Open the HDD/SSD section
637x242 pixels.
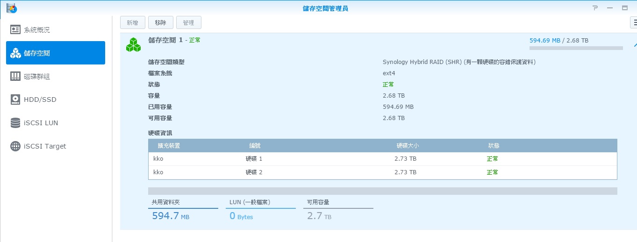56,100
